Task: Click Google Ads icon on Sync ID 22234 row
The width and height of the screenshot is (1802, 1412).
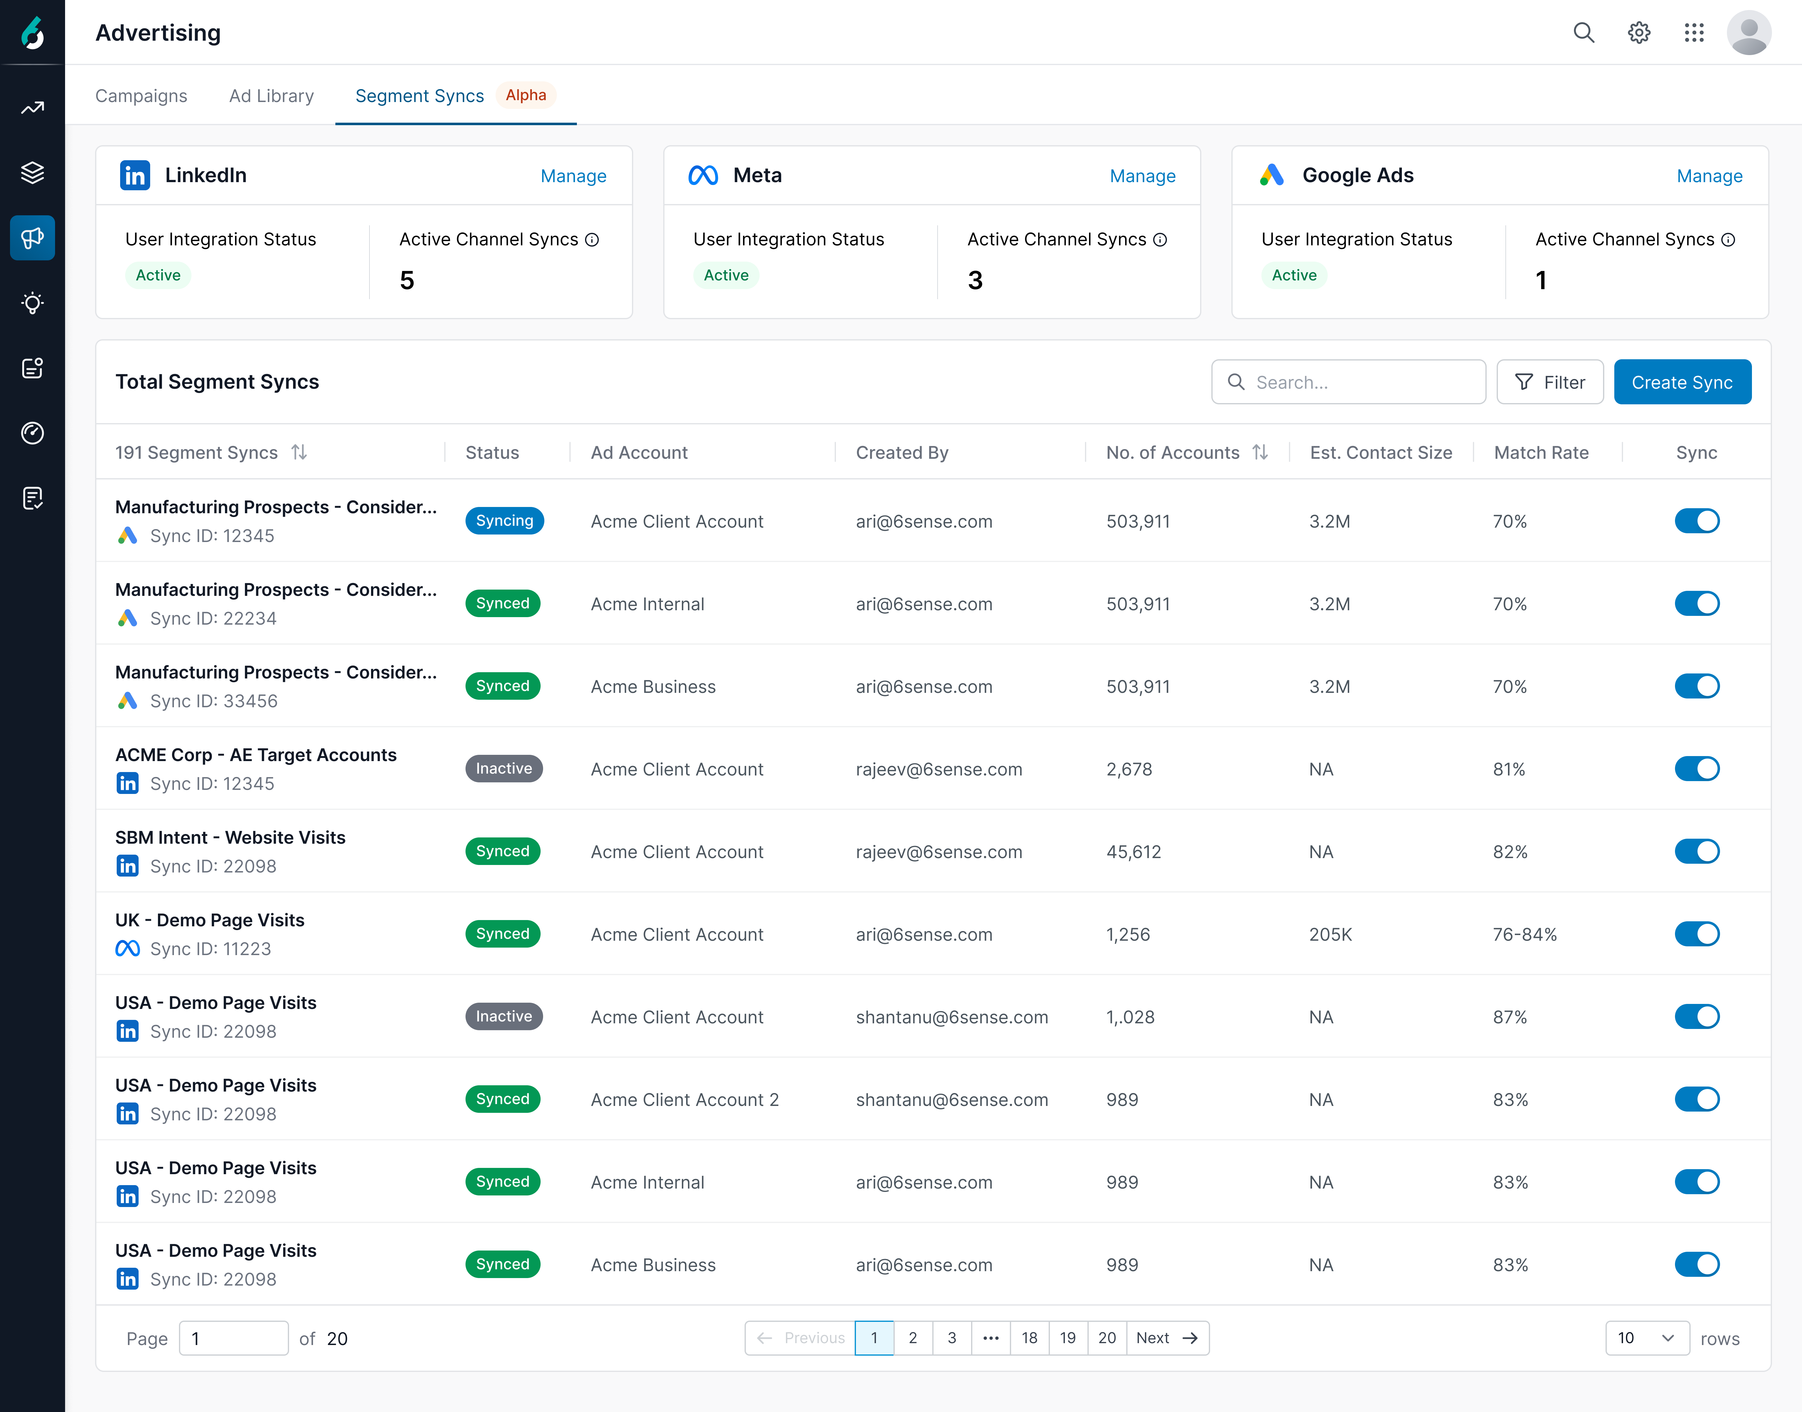Action: (x=127, y=618)
